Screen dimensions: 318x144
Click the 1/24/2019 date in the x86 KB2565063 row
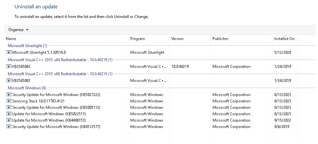(283, 81)
